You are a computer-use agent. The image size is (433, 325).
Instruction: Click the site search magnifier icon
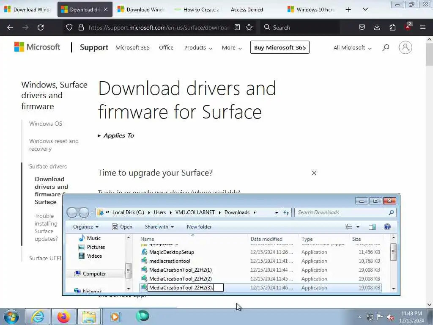click(x=386, y=47)
